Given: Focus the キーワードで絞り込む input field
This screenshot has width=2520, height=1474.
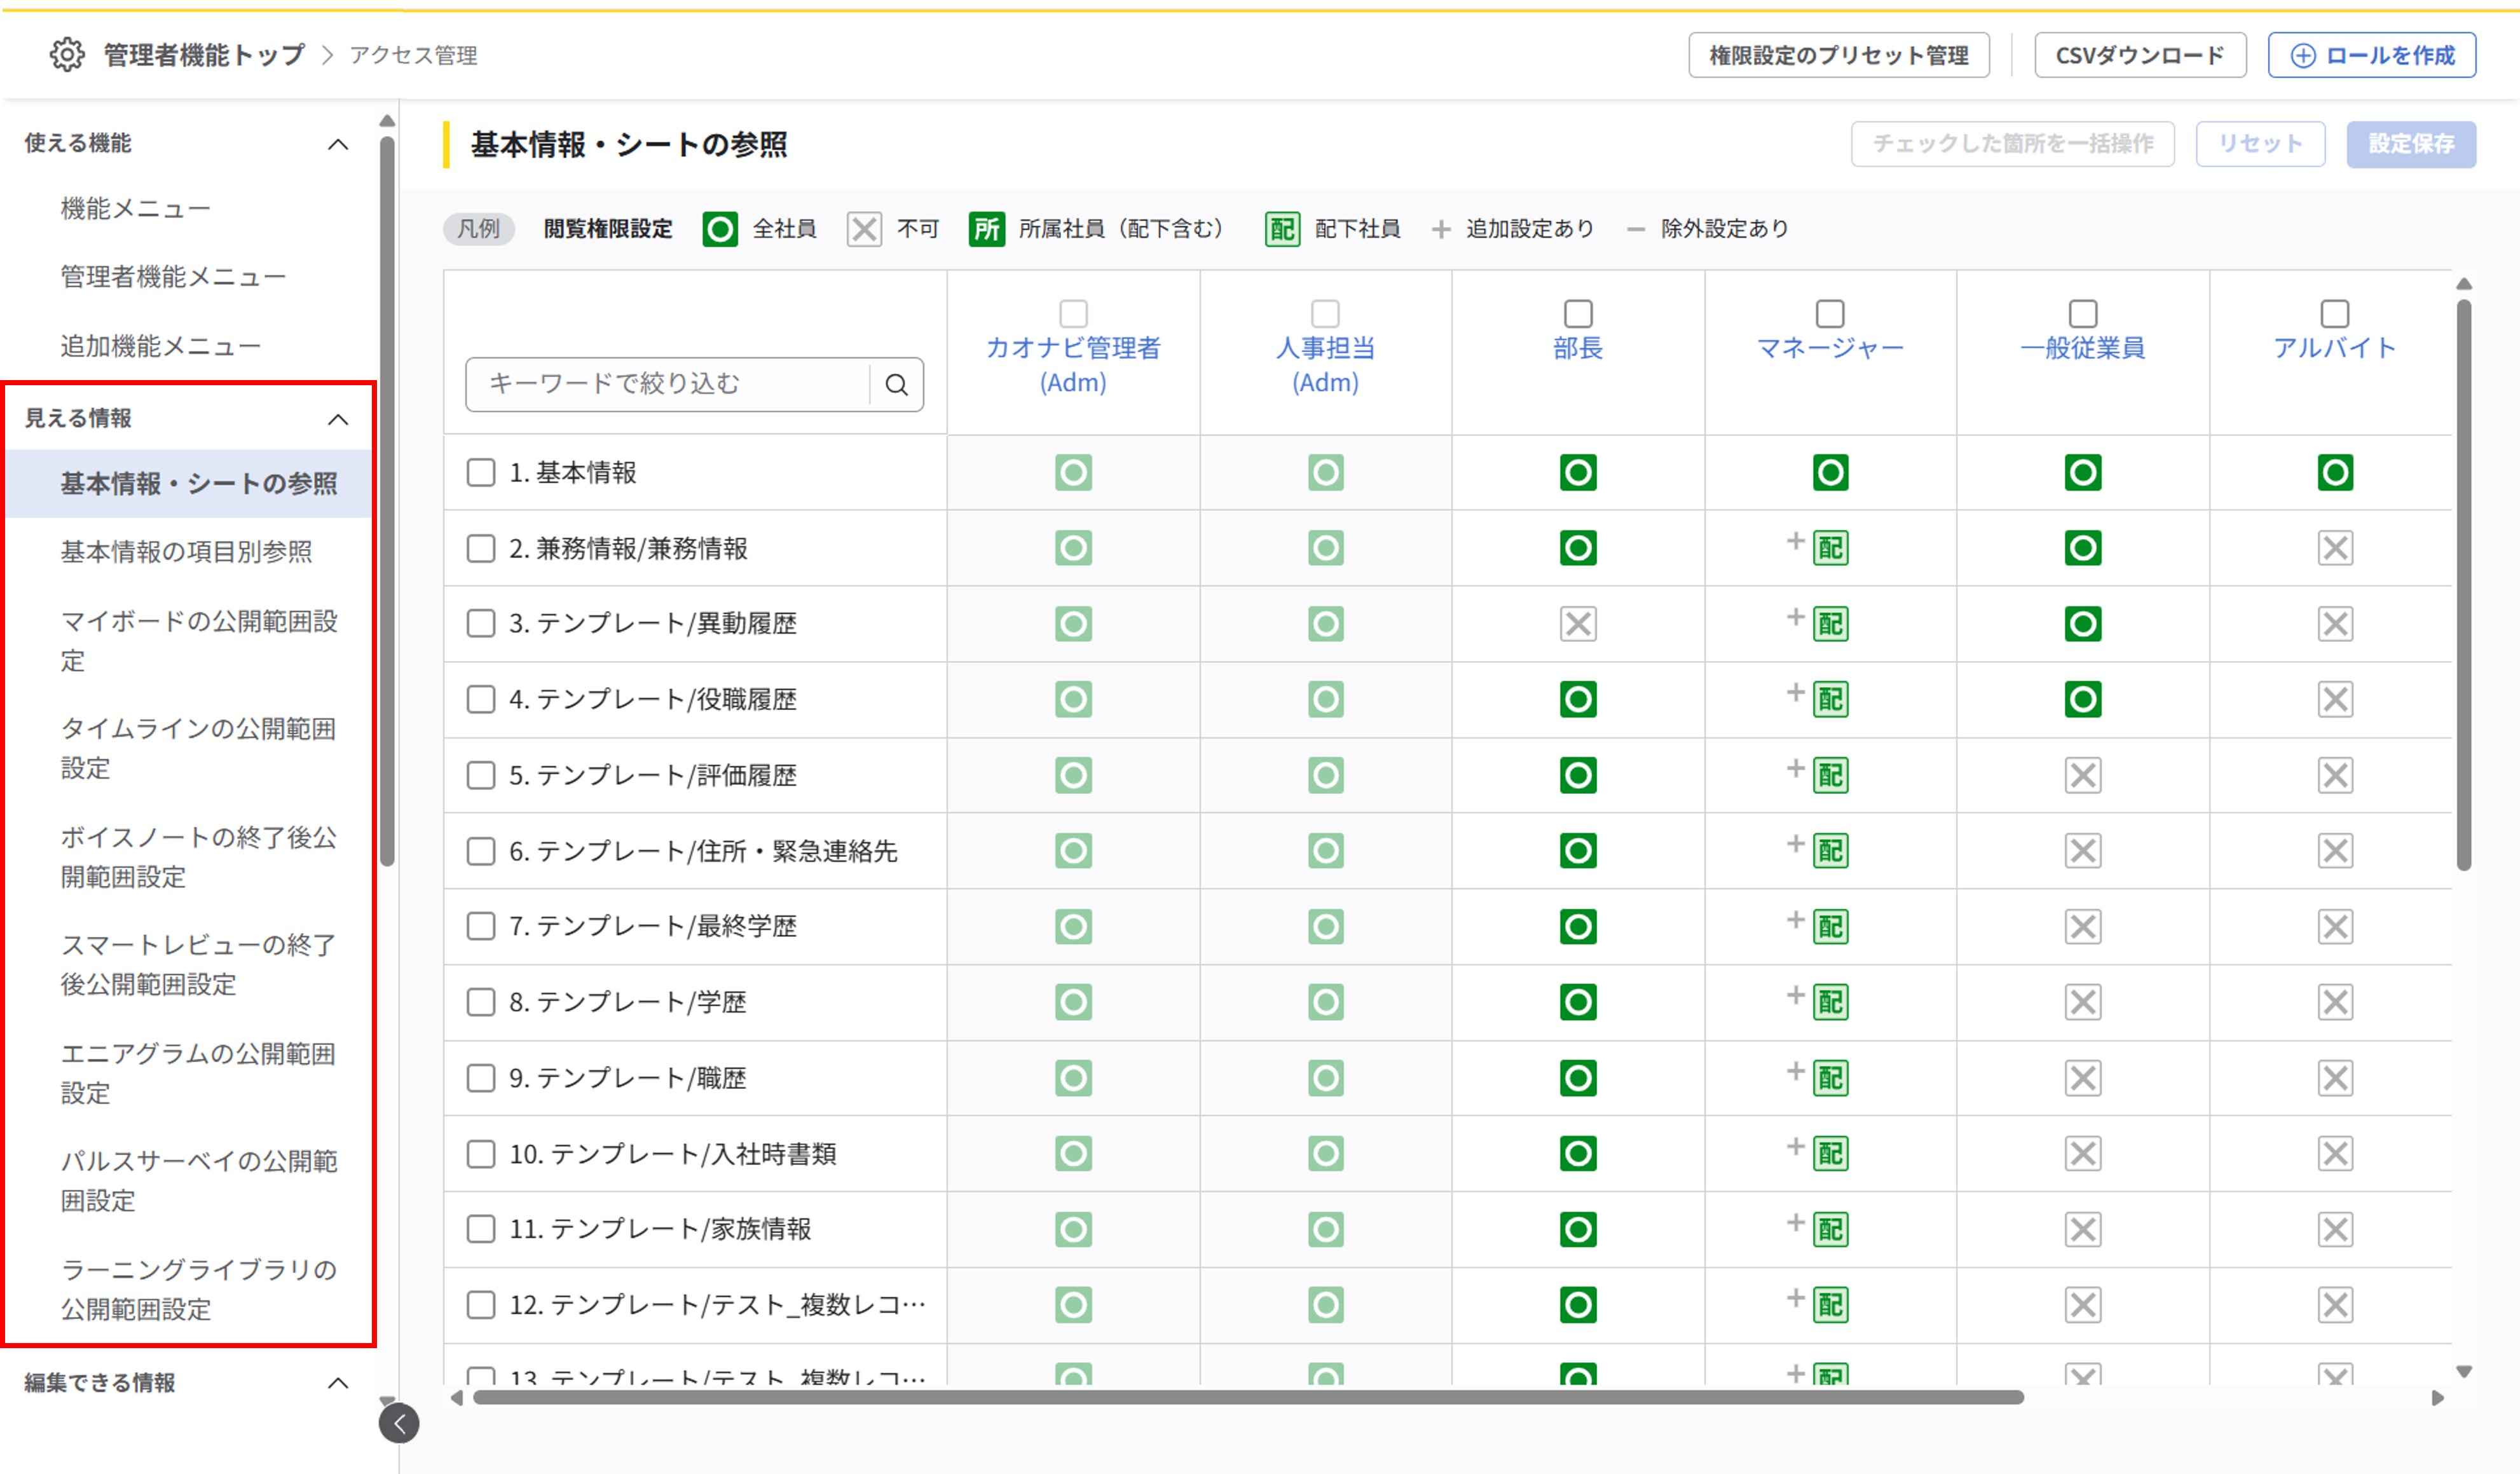Looking at the screenshot, I should (667, 384).
